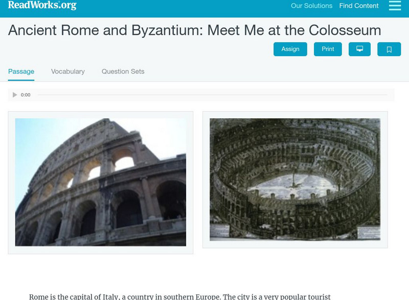
Task: Start audio playback with the play triangle
Action: (15, 94)
